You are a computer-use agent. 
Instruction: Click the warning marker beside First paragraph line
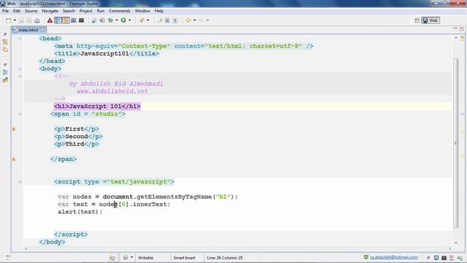(x=14, y=129)
